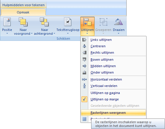Click the Verticaal verdelen icon
This screenshot has width=165, height=129.
(x=84, y=86)
